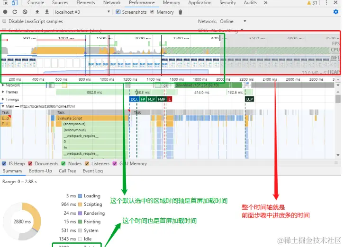Open the Security tab

pyautogui.click(x=227, y=3)
